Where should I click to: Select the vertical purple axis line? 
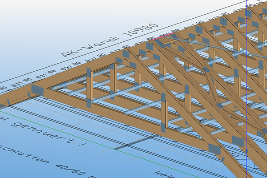(x=246, y=111)
